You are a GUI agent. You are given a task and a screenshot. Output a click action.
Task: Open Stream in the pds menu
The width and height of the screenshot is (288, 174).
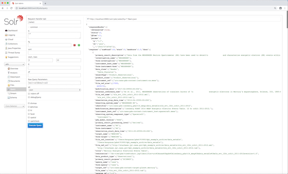pos(13,93)
